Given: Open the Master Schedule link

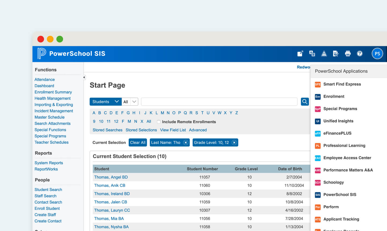Looking at the screenshot, I should pyautogui.click(x=50, y=117).
